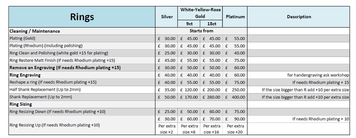Click 9ct price for Ring Resizing Down
This screenshot has width=356, height=138.
(x=189, y=112)
